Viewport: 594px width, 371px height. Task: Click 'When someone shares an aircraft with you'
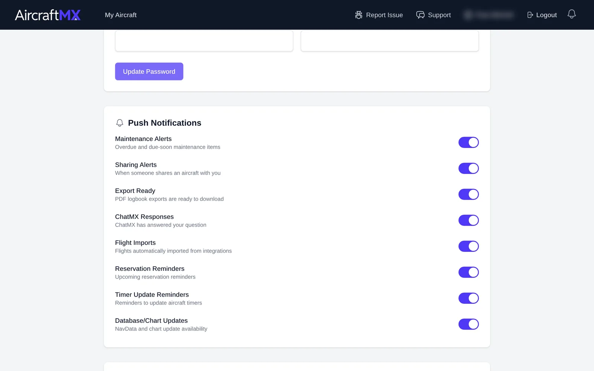[168, 173]
